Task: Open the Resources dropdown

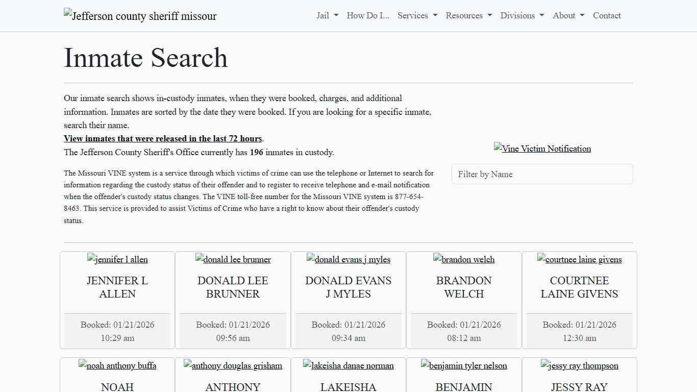Action: tap(468, 15)
